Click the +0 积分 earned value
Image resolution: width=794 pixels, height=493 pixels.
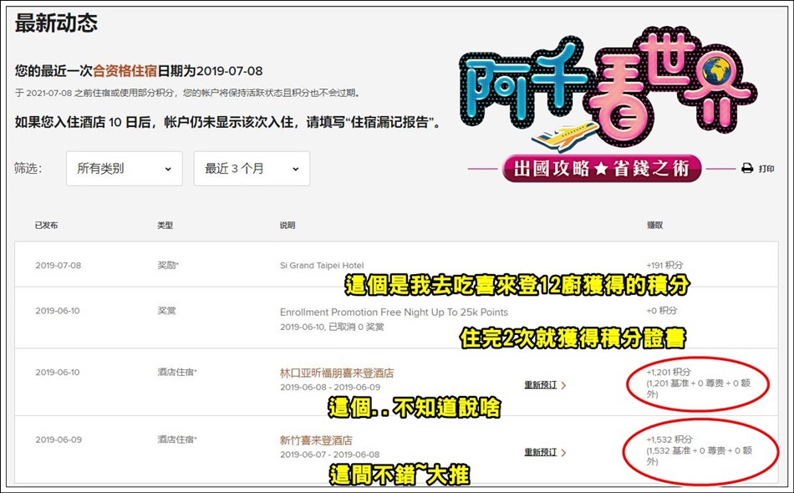click(662, 311)
